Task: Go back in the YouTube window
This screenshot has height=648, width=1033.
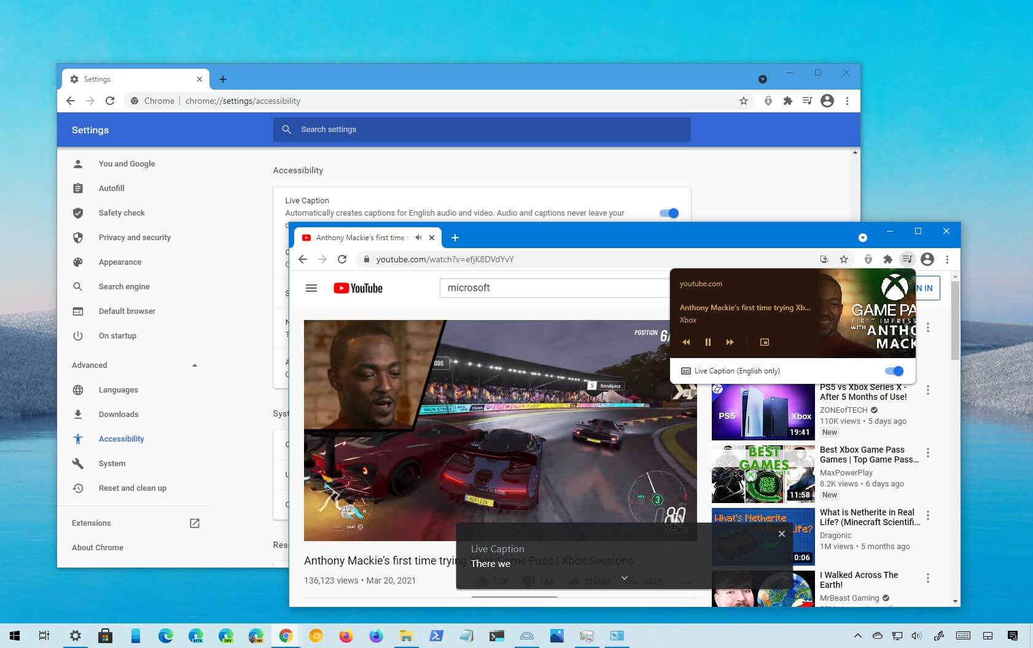Action: (303, 259)
